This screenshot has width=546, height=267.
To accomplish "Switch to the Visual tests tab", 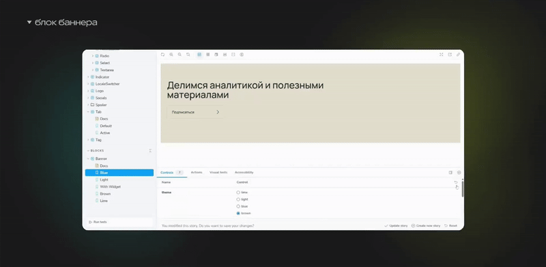I will [x=218, y=173].
